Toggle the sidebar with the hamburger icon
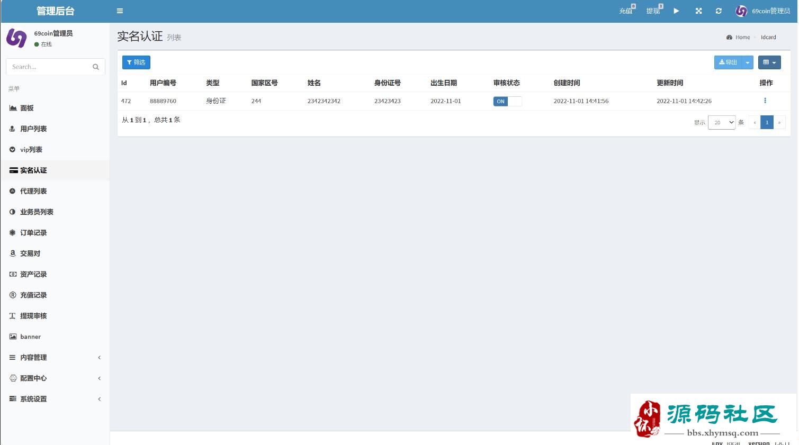Image resolution: width=799 pixels, height=445 pixels. click(x=120, y=11)
